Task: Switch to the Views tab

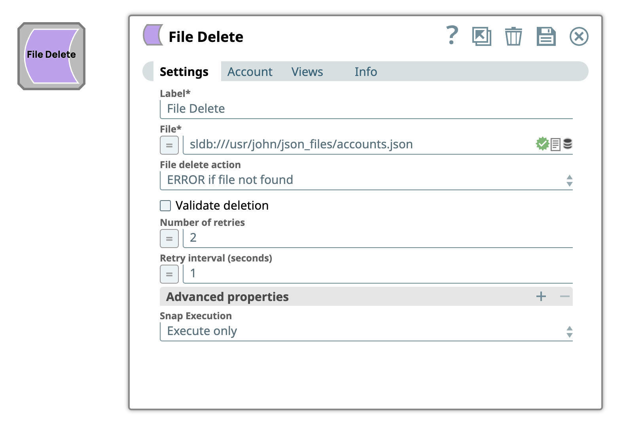Action: pos(307,72)
